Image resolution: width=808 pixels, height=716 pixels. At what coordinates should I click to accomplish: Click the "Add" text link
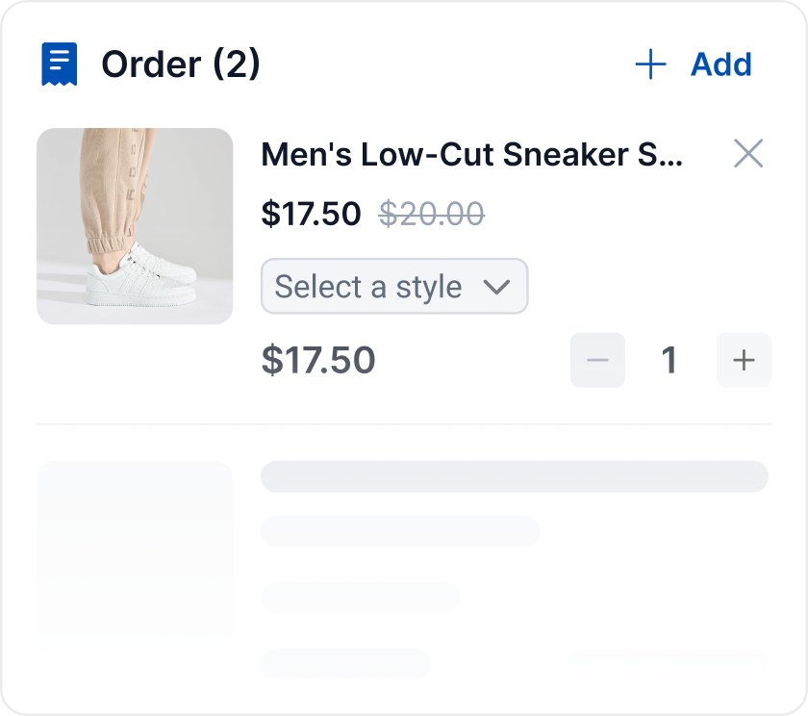pos(721,64)
